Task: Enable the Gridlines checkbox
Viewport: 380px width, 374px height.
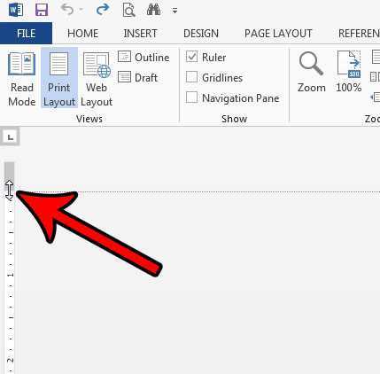Action: (192, 77)
